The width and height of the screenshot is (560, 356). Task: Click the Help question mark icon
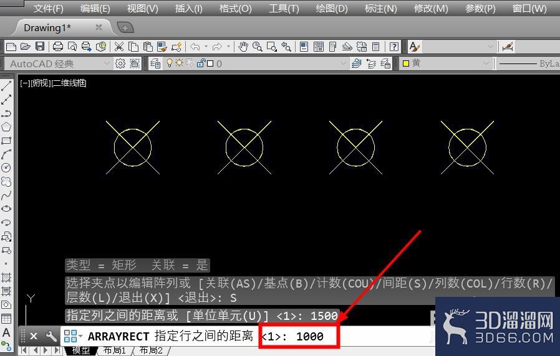pos(394,47)
